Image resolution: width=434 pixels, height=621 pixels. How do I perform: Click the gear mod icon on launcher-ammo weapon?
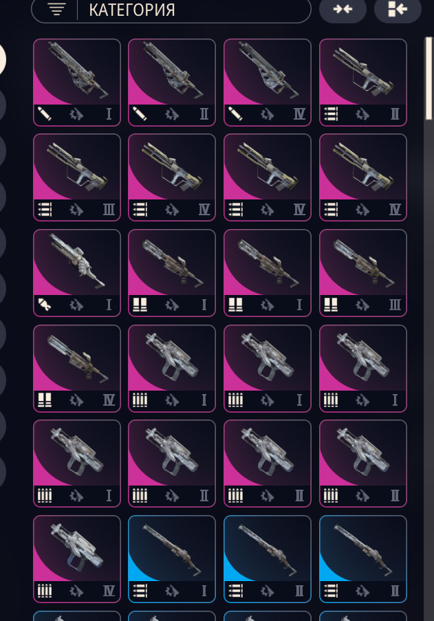(x=77, y=305)
